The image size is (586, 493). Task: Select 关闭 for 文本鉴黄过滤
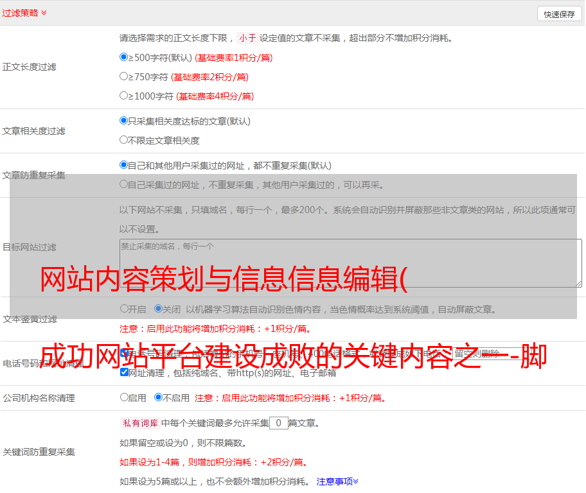click(x=158, y=309)
